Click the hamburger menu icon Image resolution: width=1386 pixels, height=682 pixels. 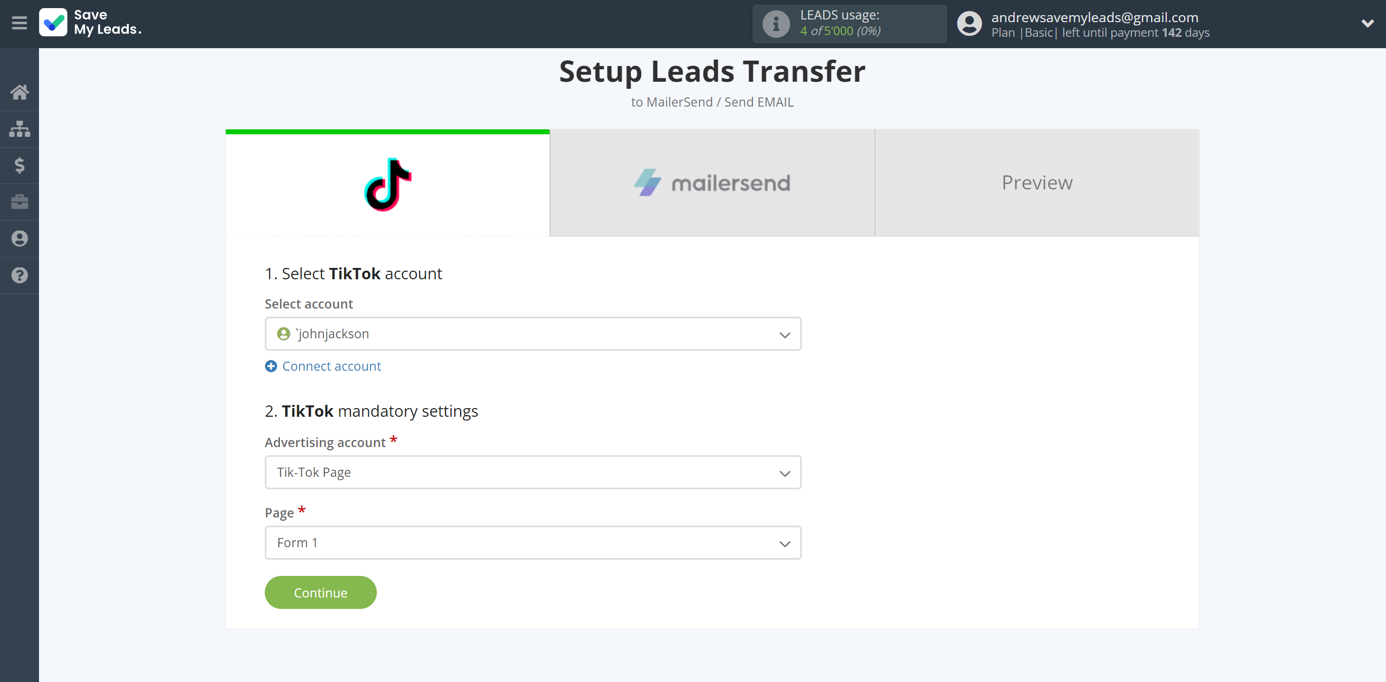click(19, 23)
